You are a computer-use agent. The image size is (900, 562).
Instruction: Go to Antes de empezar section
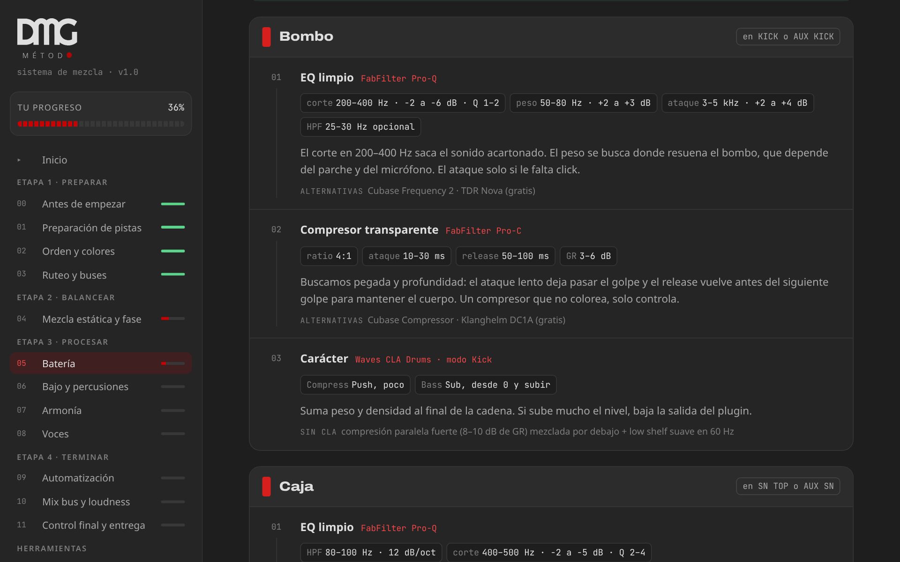101,204
